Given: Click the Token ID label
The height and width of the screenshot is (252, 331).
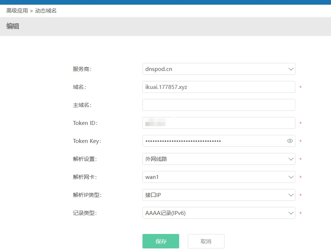Looking at the screenshot, I should click(85, 123).
